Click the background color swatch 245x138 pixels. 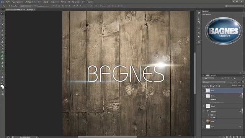point(3,87)
